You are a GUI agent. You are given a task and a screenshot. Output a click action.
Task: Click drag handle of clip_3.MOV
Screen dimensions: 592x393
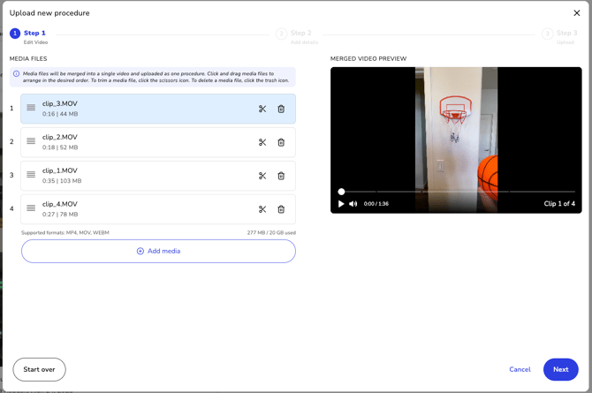(x=31, y=109)
